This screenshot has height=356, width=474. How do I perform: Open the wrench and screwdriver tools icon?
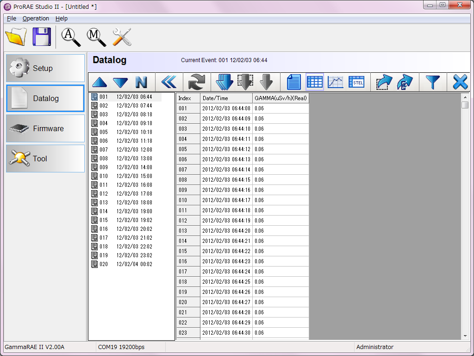(x=122, y=37)
